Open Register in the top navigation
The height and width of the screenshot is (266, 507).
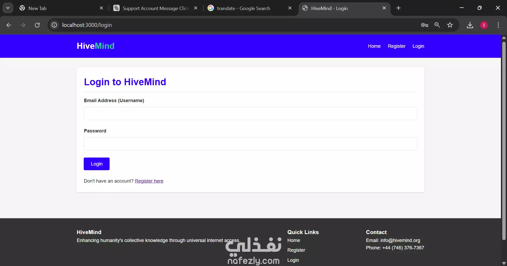(x=397, y=46)
